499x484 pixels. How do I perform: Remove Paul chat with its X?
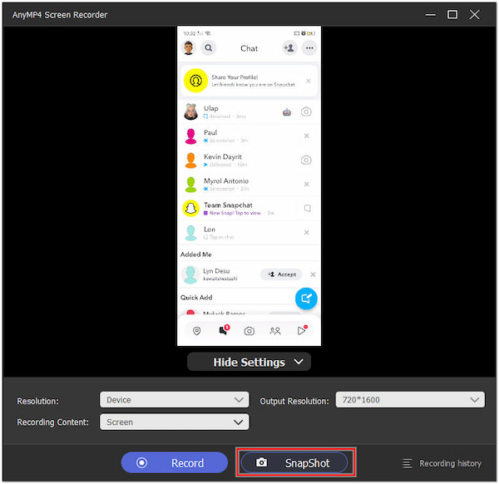(x=306, y=136)
